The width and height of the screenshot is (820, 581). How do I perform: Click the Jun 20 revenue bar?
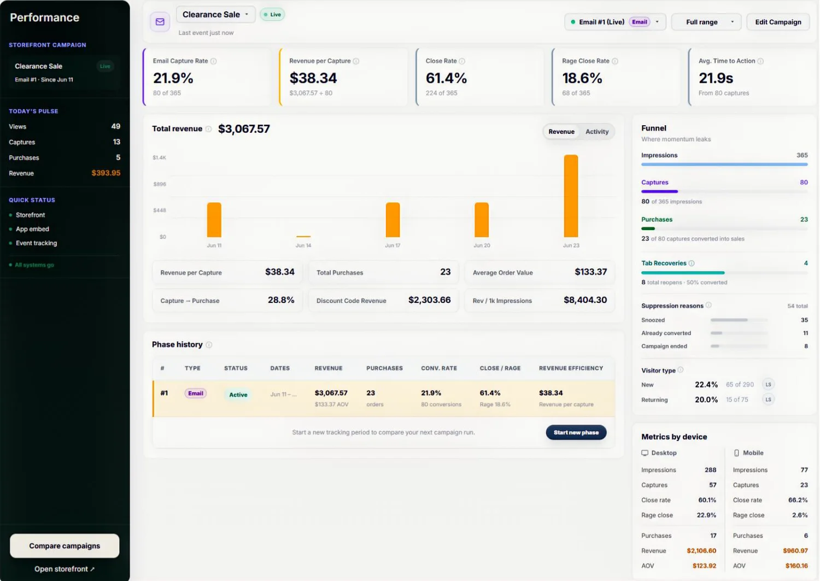tap(482, 220)
